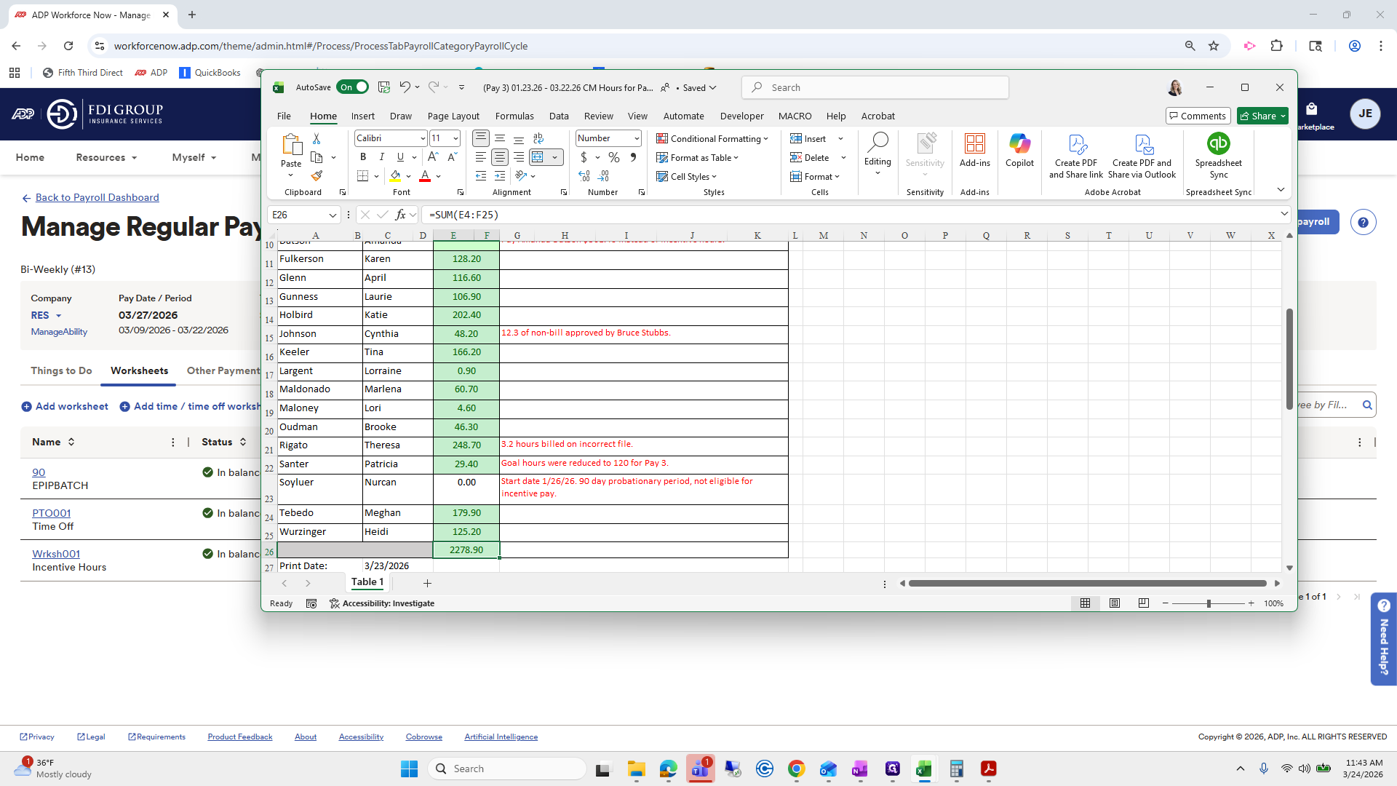The image size is (1397, 786).
Task: Apply percent style number format
Action: [x=614, y=157]
